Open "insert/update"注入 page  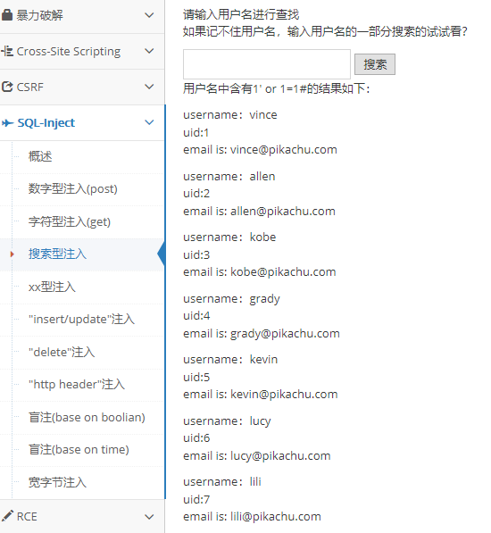pyautogui.click(x=81, y=320)
